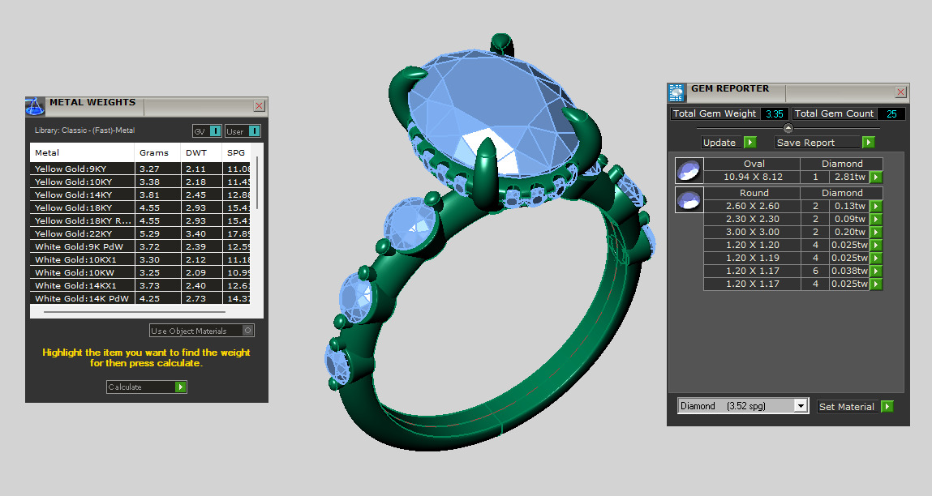Select the Yellow Gold:10KY row
932x496 pixels.
pyautogui.click(x=140, y=182)
